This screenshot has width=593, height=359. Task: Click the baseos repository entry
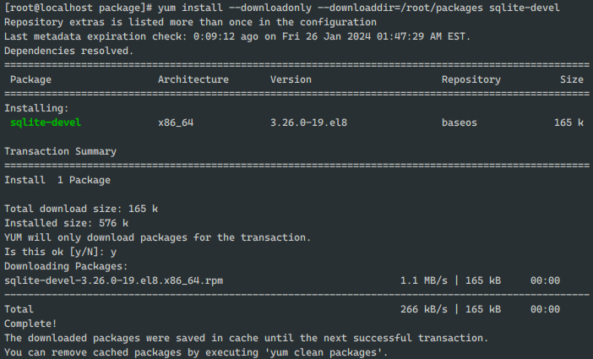coord(460,122)
